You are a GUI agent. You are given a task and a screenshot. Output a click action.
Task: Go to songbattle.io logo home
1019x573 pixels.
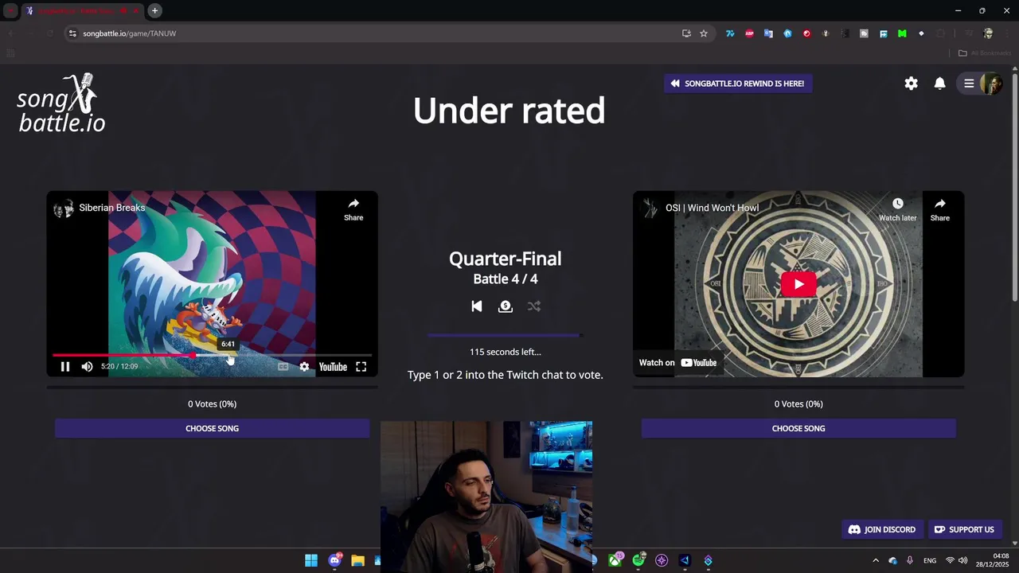(x=61, y=103)
